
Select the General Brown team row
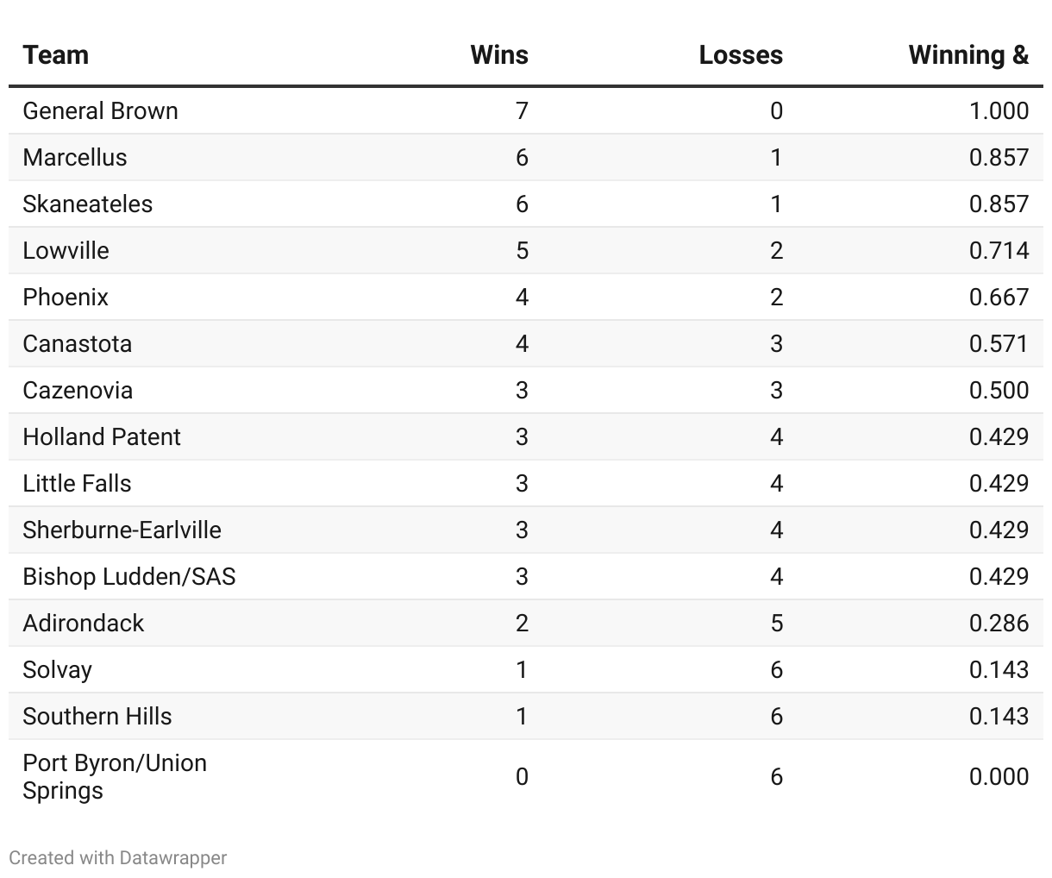[x=526, y=110]
